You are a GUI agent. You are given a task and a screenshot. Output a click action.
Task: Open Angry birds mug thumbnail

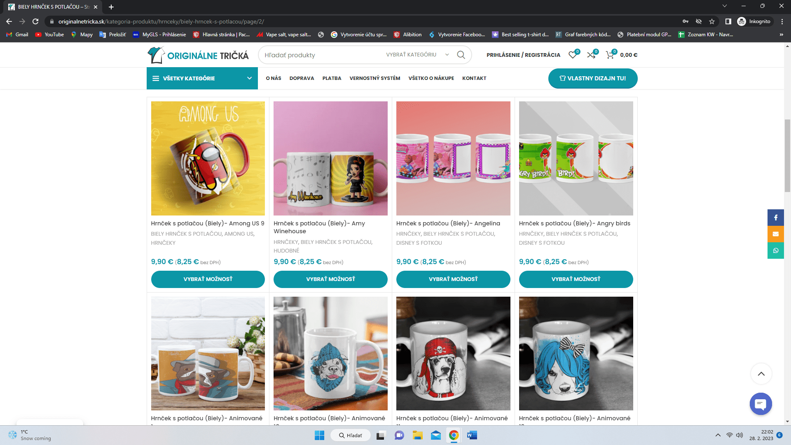tap(576, 158)
